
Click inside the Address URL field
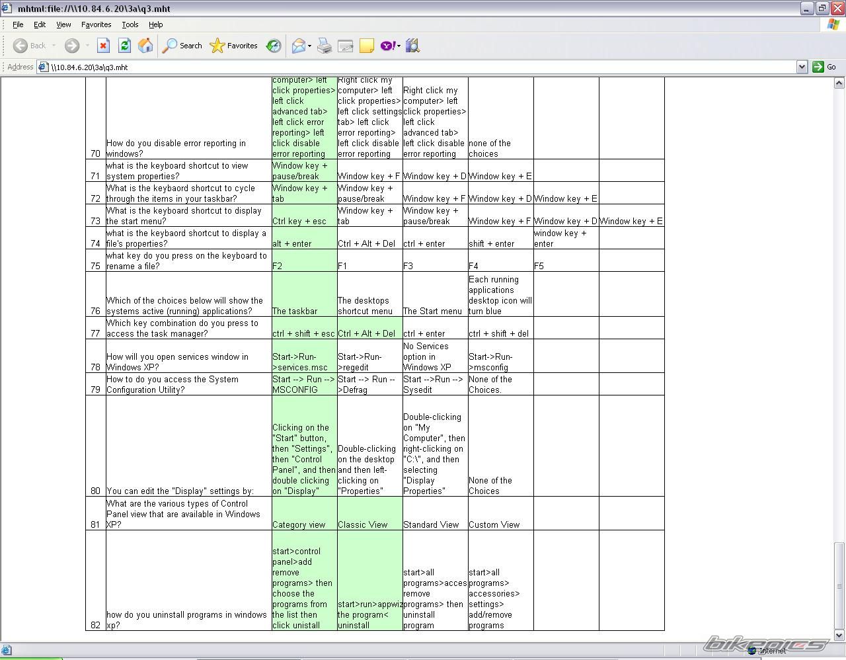pos(423,67)
